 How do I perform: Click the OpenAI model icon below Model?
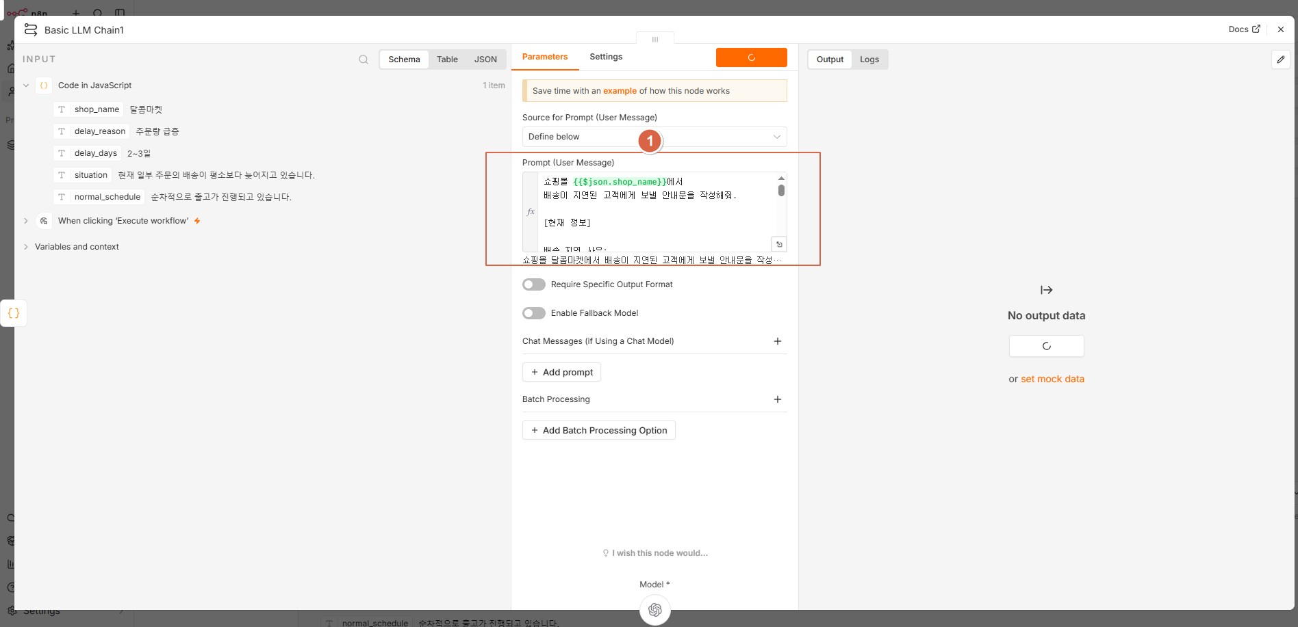(655, 610)
